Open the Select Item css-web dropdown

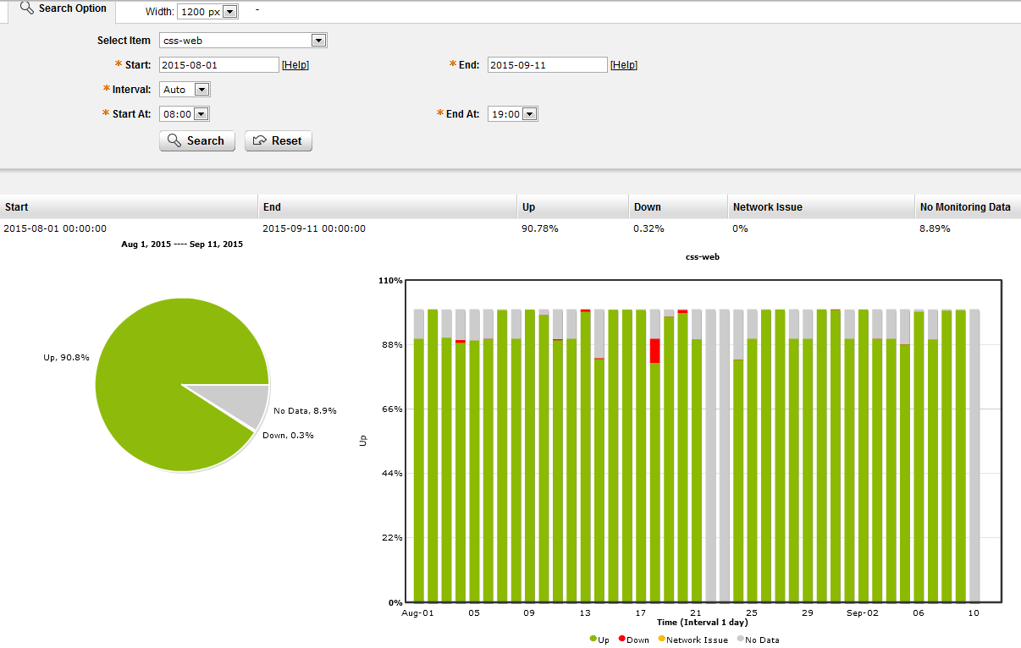pyautogui.click(x=243, y=40)
